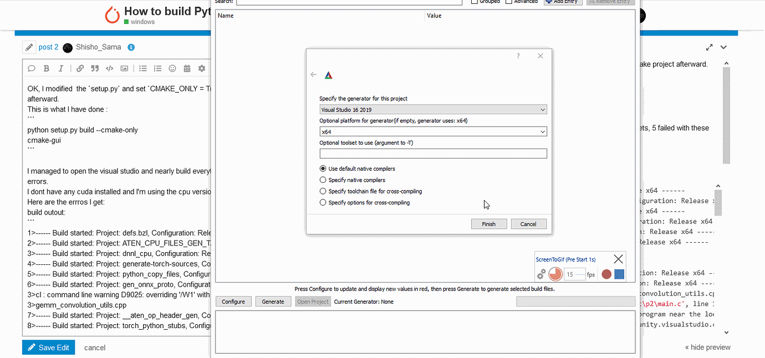Image resolution: width=765 pixels, height=358 pixels.
Task: Insert bulleted list in the editor
Action: coord(143,69)
